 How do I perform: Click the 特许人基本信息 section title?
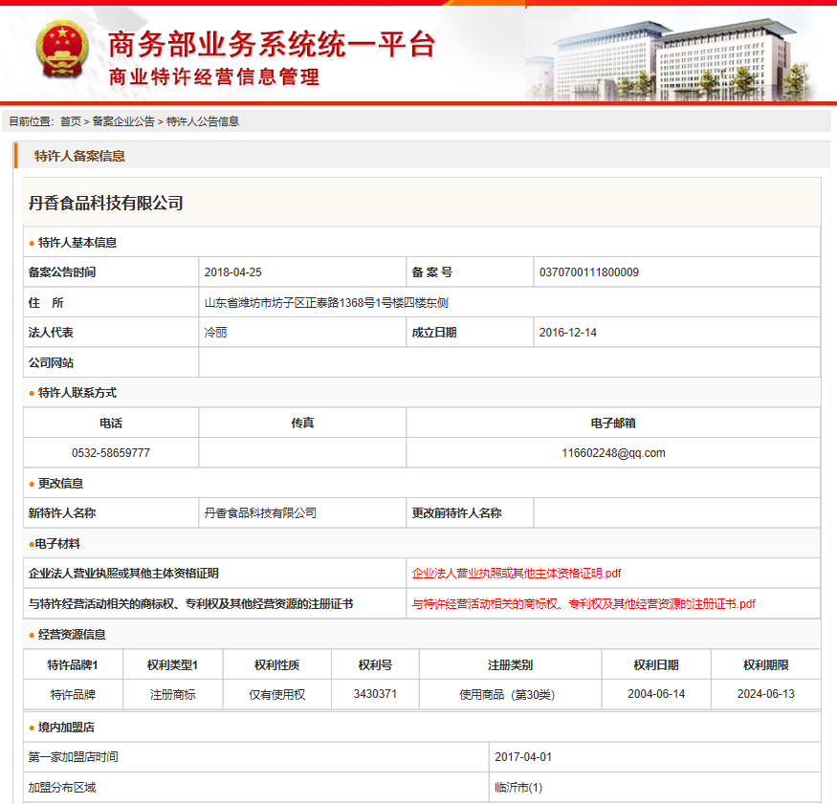pyautogui.click(x=77, y=243)
